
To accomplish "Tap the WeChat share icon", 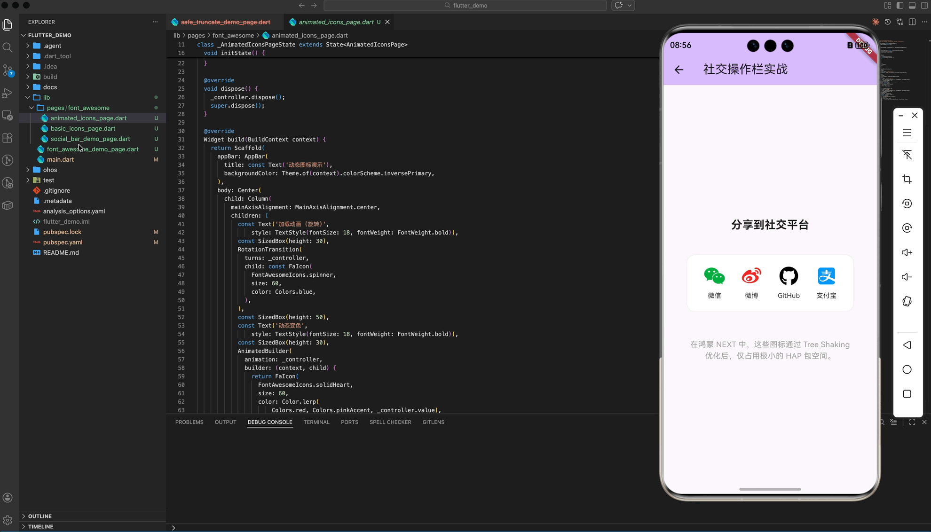I will click(x=714, y=276).
